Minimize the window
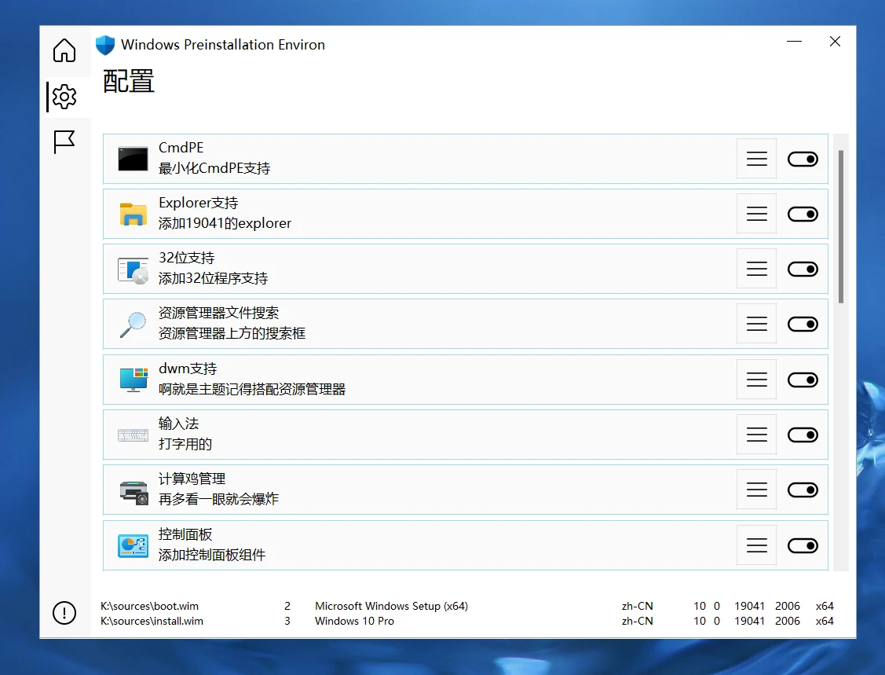Screen dimensions: 885x675 click(794, 42)
